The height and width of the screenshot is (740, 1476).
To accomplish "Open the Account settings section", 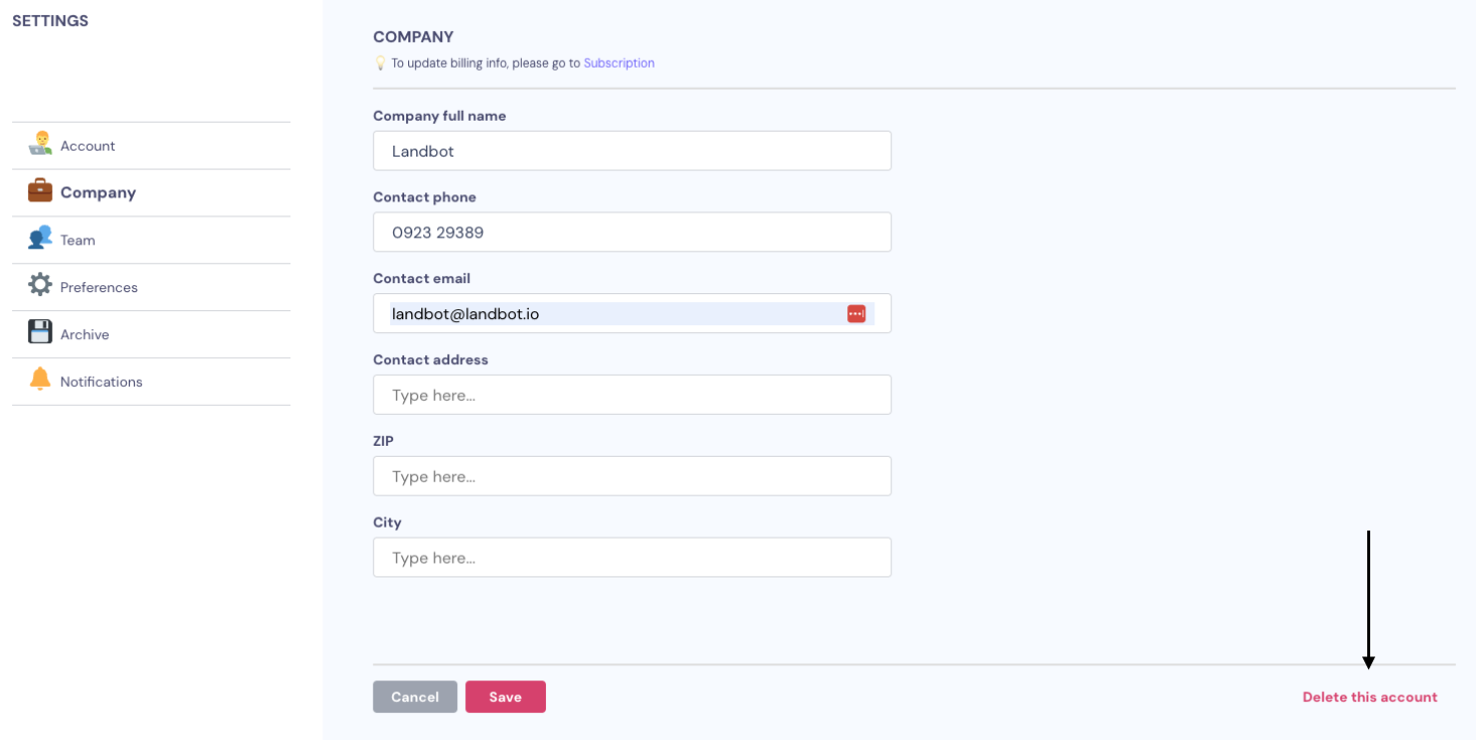I will [88, 146].
